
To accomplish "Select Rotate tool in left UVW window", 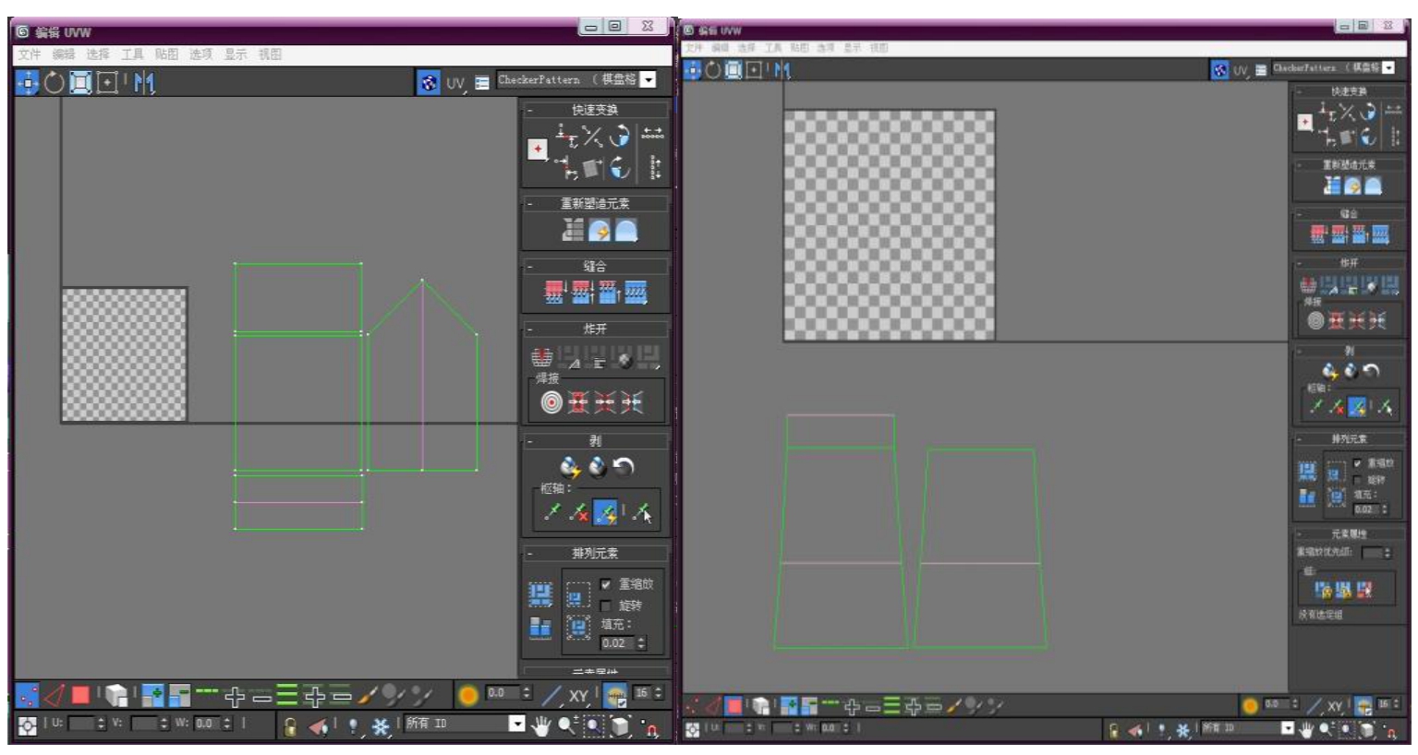I will pos(55,83).
